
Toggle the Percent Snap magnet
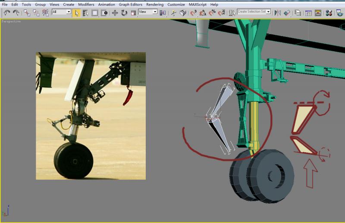[x=212, y=13]
